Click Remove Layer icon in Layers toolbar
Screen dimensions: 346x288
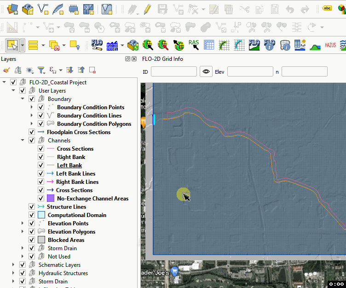pos(92,70)
